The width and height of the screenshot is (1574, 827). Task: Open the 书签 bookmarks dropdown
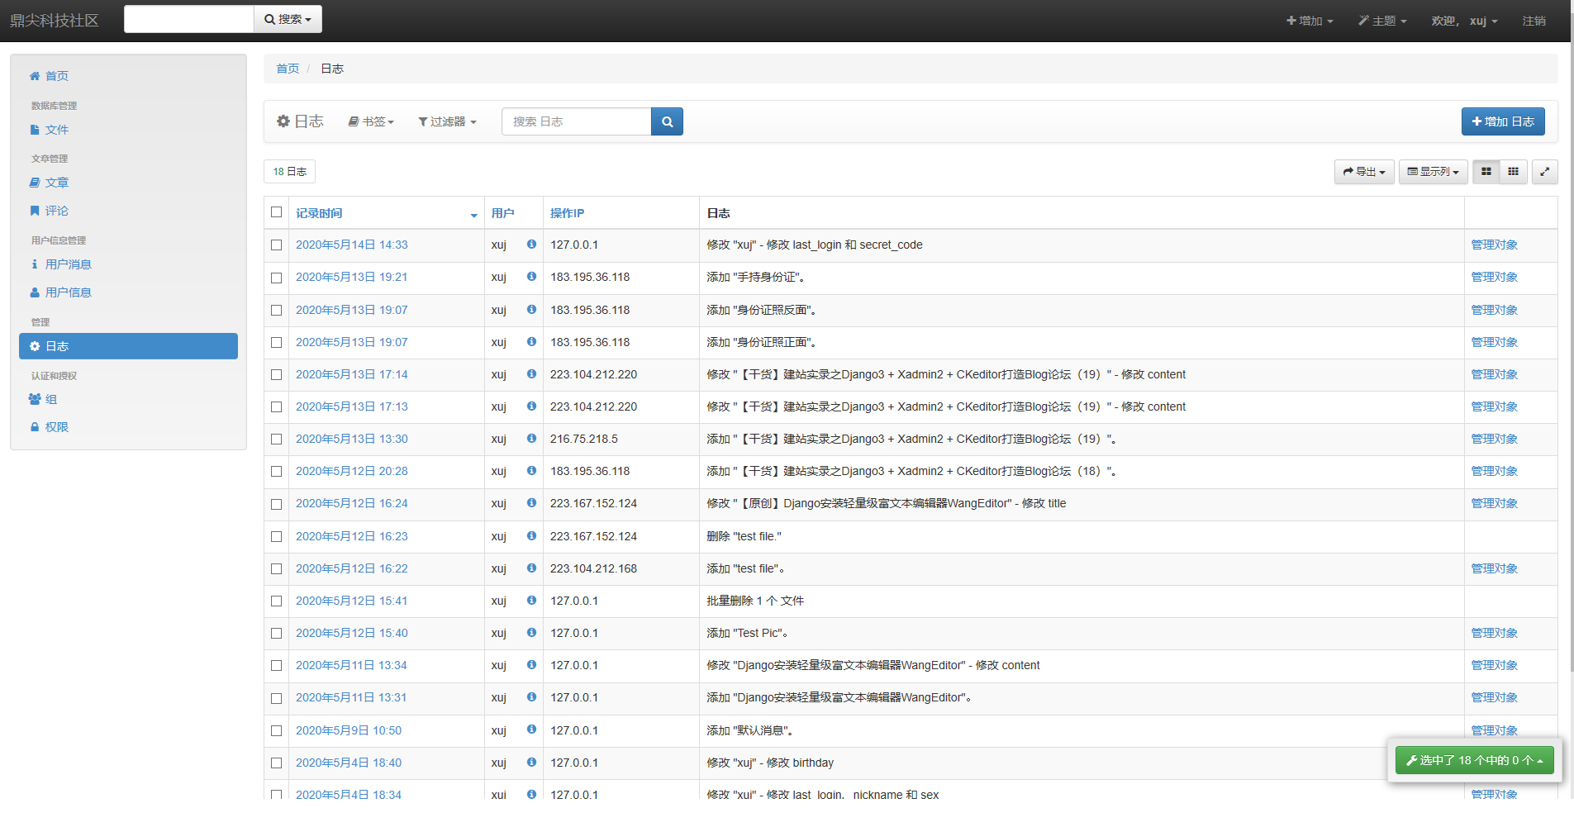coord(371,121)
